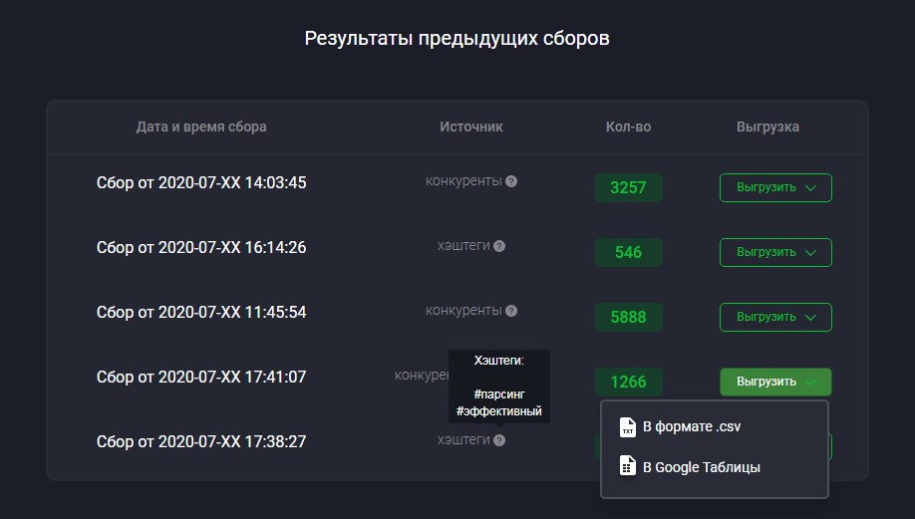Open Выгрузить dropdown for the 546 row

click(x=775, y=252)
